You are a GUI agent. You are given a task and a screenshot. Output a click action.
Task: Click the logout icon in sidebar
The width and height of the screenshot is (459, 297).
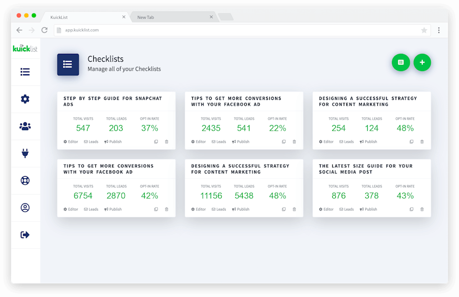pos(25,235)
